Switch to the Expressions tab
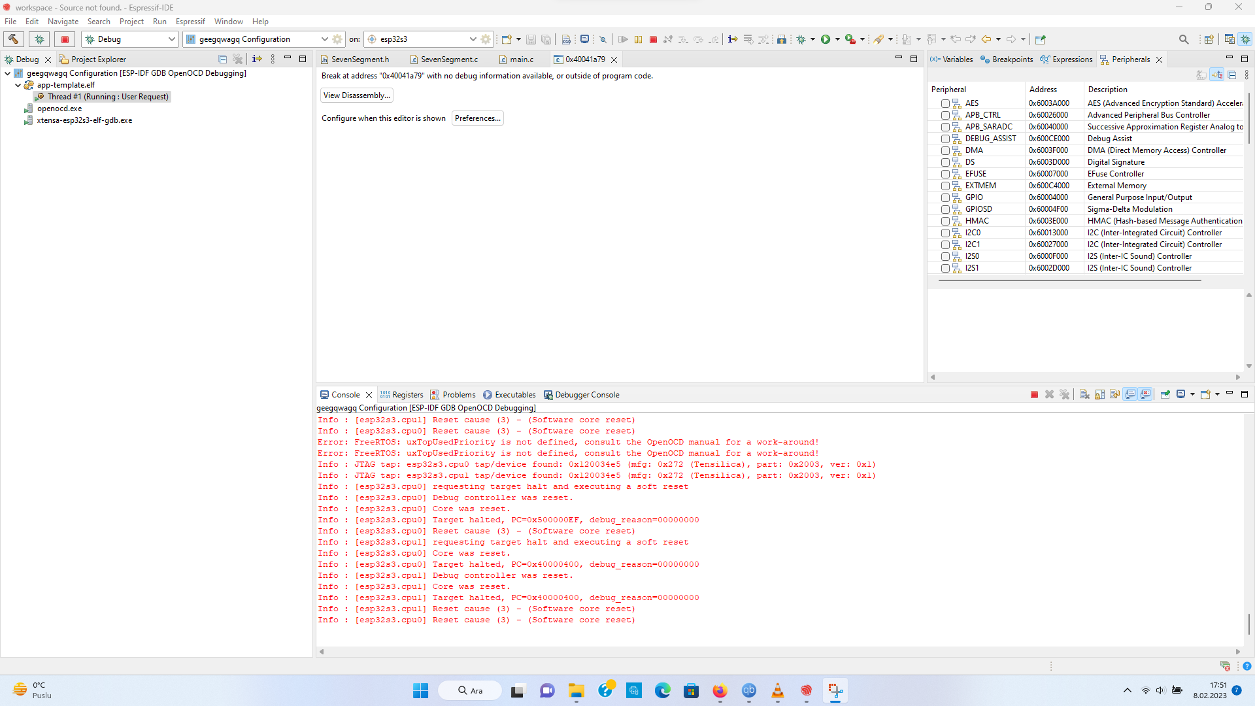This screenshot has height=706, width=1255. pos(1066,59)
